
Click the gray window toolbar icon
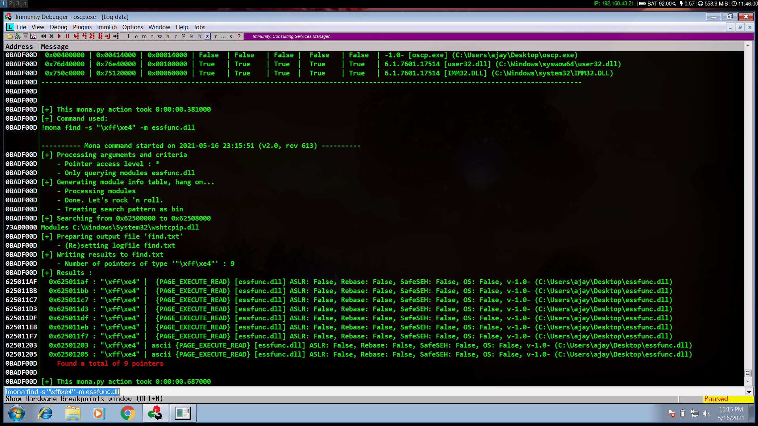(x=25, y=36)
